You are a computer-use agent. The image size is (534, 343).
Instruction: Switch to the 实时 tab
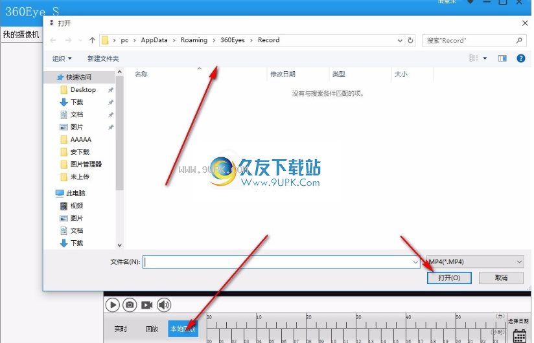pos(121,329)
